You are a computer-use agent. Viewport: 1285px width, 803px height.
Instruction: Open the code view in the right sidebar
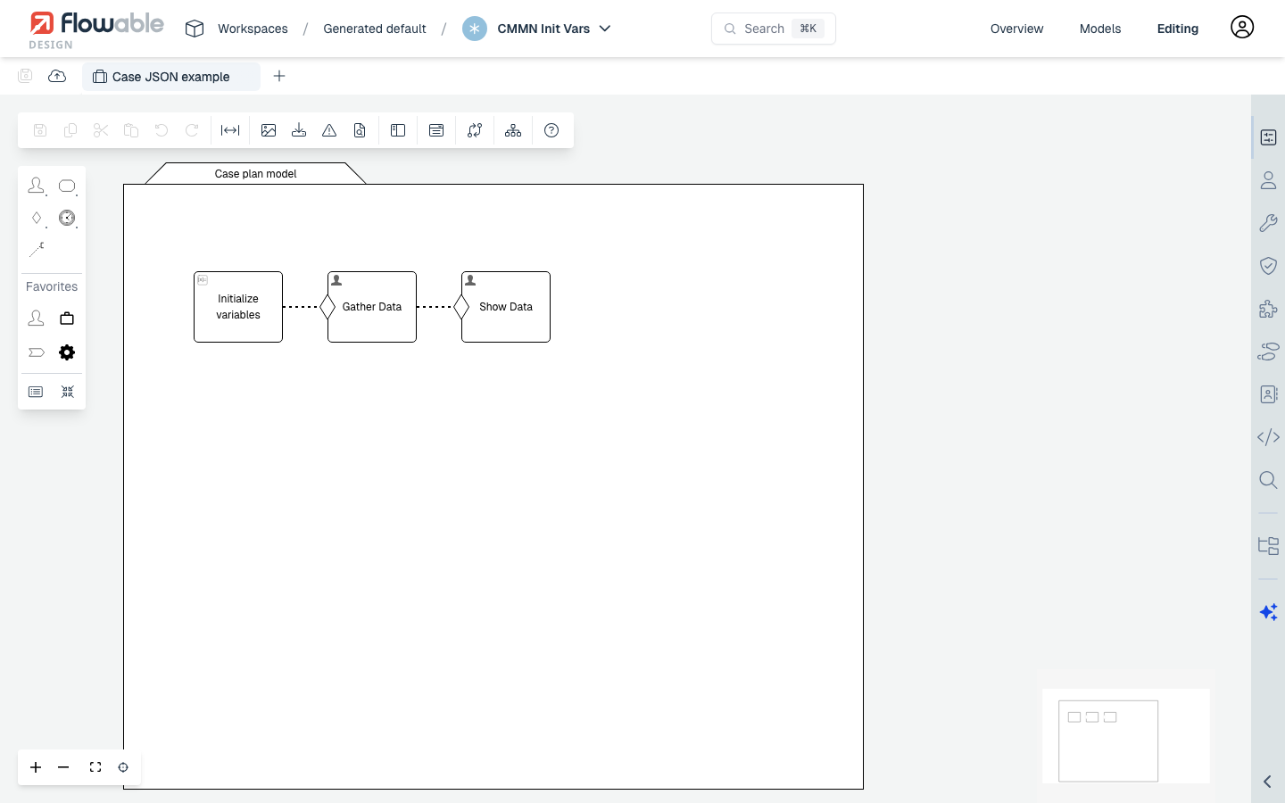(1268, 437)
